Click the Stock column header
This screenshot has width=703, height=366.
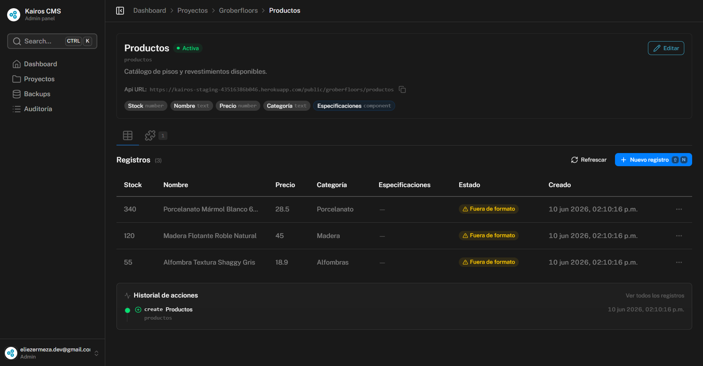[x=133, y=185]
